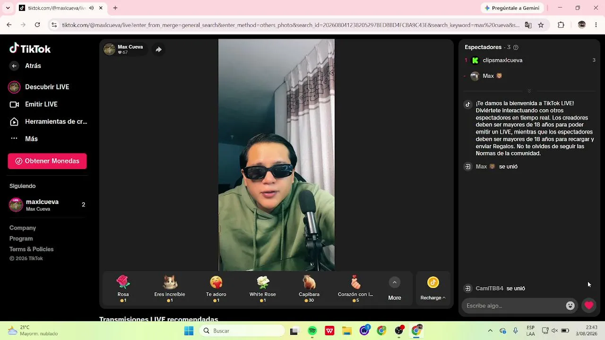This screenshot has width=605, height=340.
Task: Send the Te adoro gift
Action: pyautogui.click(x=216, y=288)
